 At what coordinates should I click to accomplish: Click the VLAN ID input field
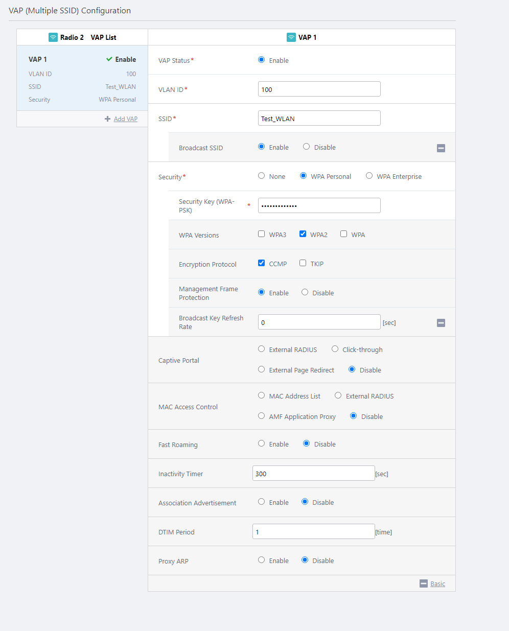[x=319, y=89]
